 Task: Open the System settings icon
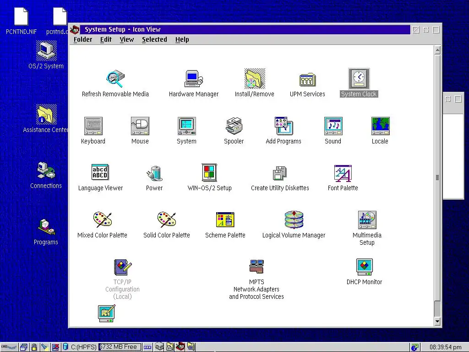click(x=187, y=126)
